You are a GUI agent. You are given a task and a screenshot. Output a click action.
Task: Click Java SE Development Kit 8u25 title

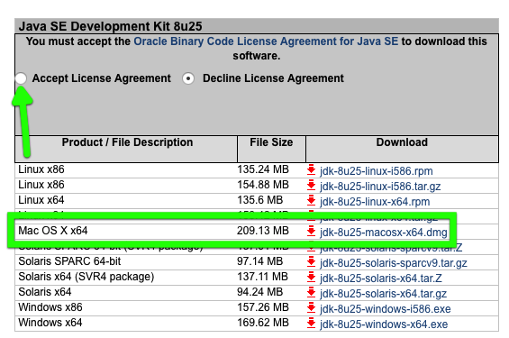coord(111,26)
